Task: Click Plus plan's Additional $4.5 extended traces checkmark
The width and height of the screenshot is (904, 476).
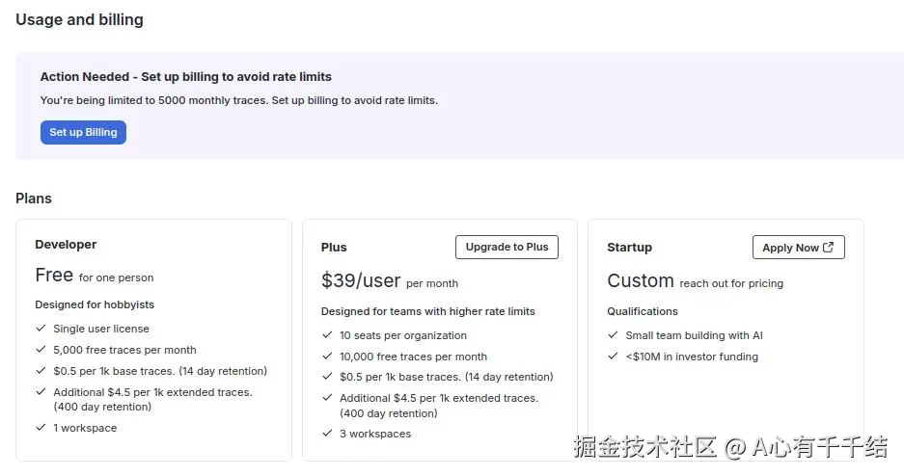Action: (x=327, y=398)
